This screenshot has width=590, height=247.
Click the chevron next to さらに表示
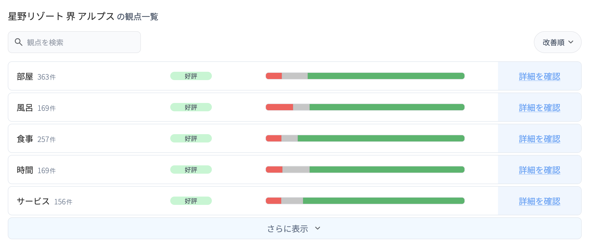317,229
